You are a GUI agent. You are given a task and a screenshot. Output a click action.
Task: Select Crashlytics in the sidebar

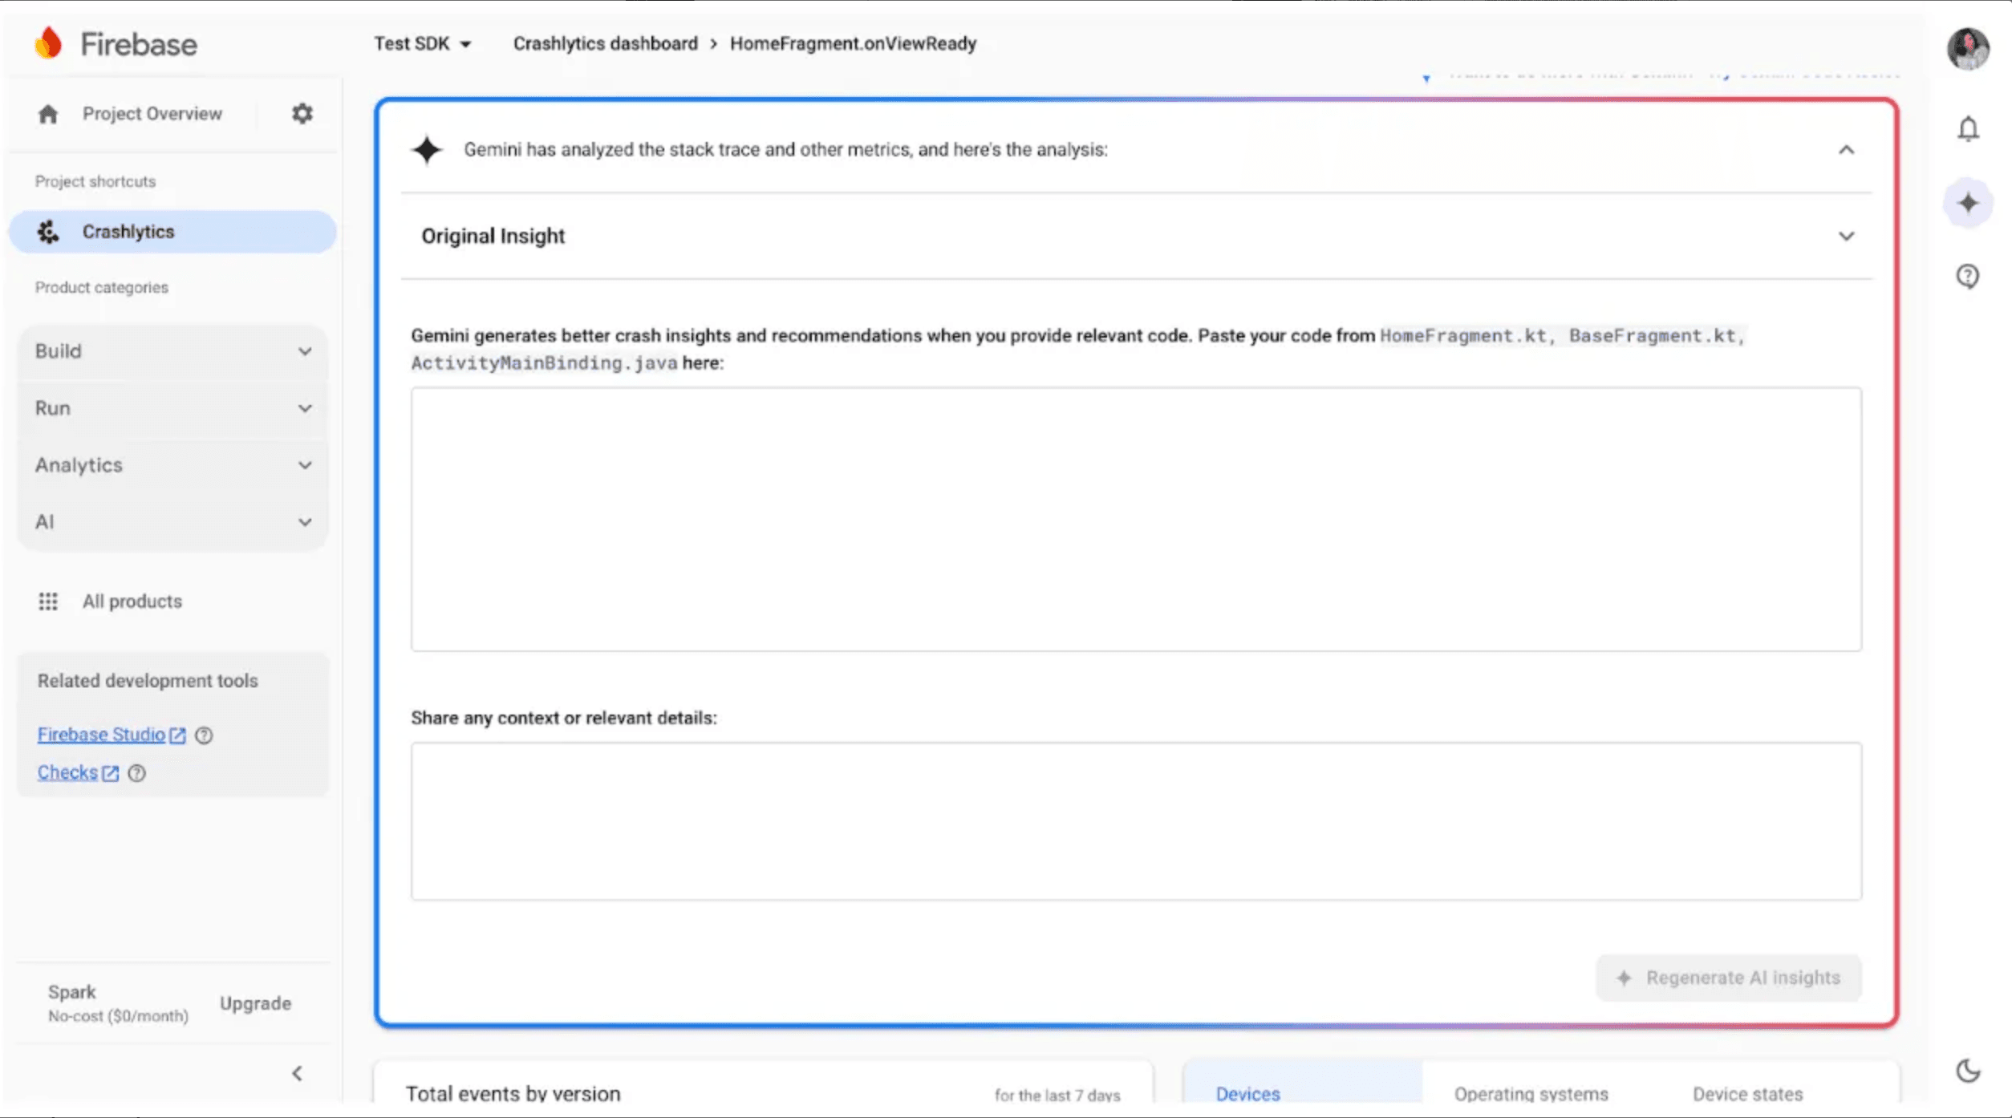[172, 232]
